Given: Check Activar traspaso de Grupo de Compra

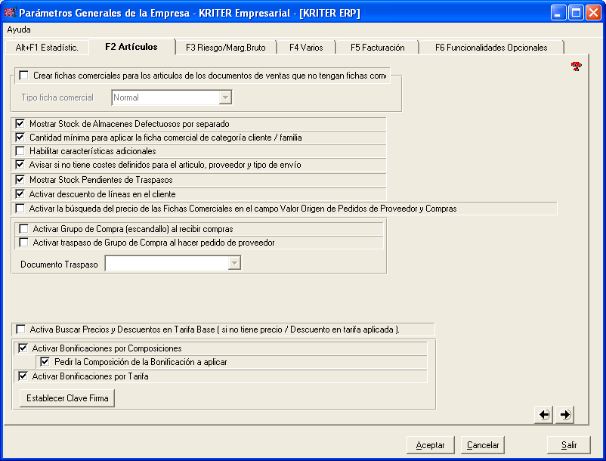Looking at the screenshot, I should point(24,243).
